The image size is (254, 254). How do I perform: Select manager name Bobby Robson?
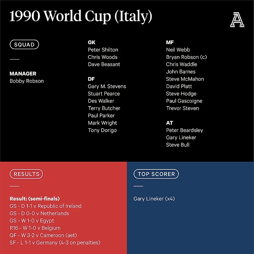[x=27, y=81]
